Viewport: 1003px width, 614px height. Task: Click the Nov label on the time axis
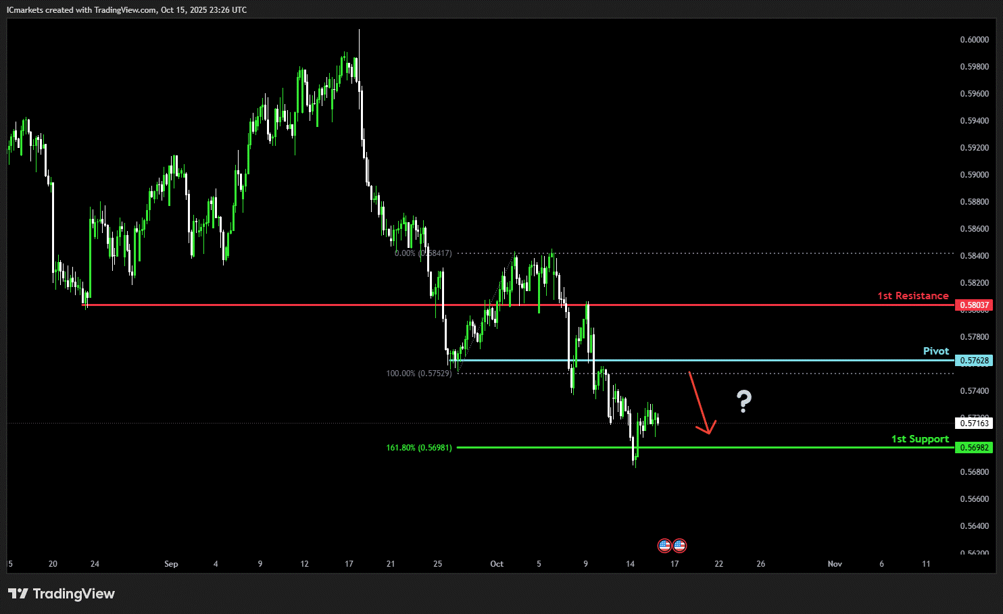point(835,564)
